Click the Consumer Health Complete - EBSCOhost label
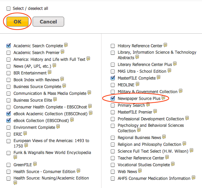The height and width of the screenshot is (188, 202). point(50,107)
